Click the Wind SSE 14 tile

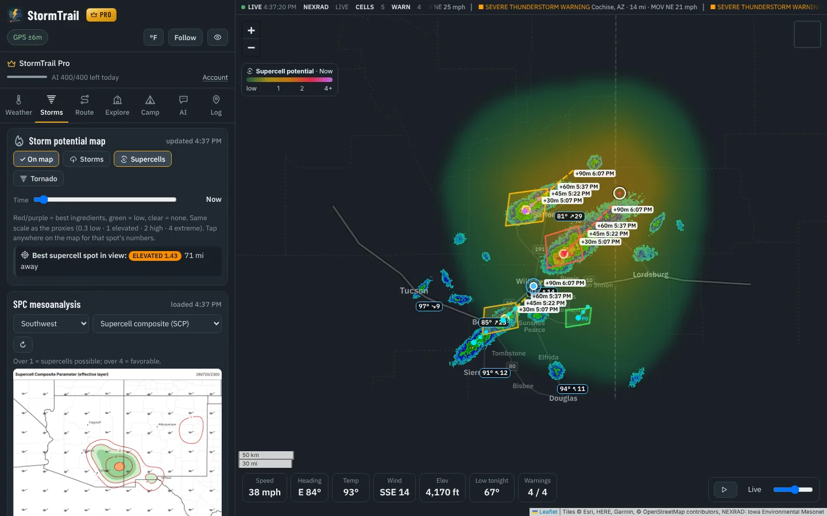tap(395, 488)
